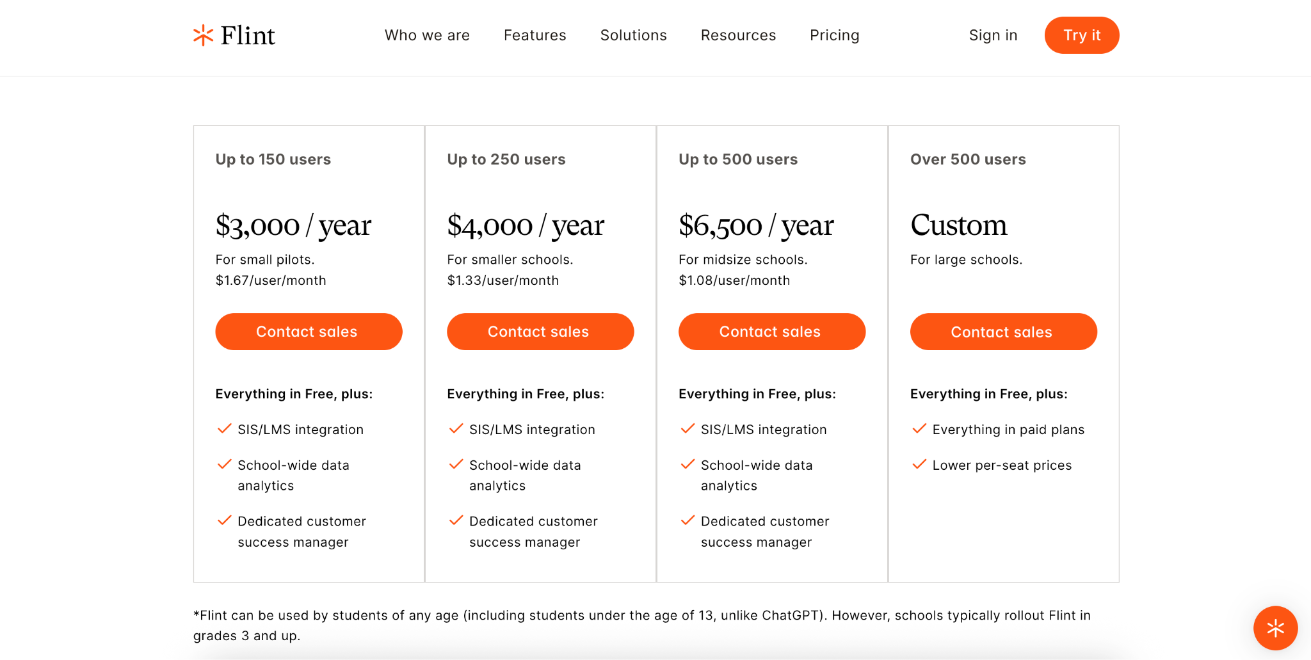This screenshot has height=660, width=1311.
Task: Contact sales for the $6,500 per year plan
Action: pos(771,332)
